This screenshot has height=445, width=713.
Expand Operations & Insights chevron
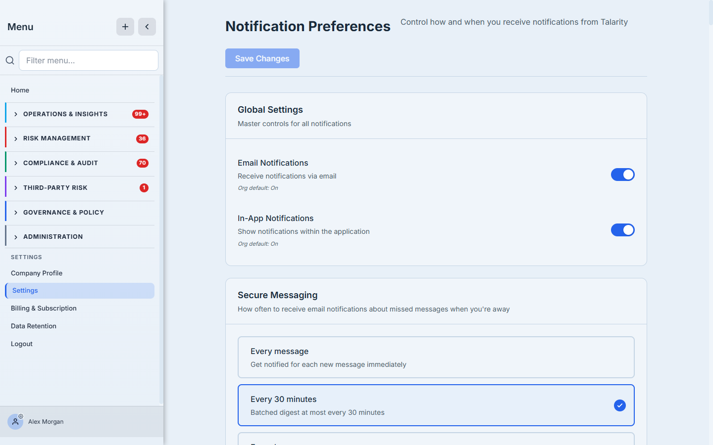coord(16,114)
